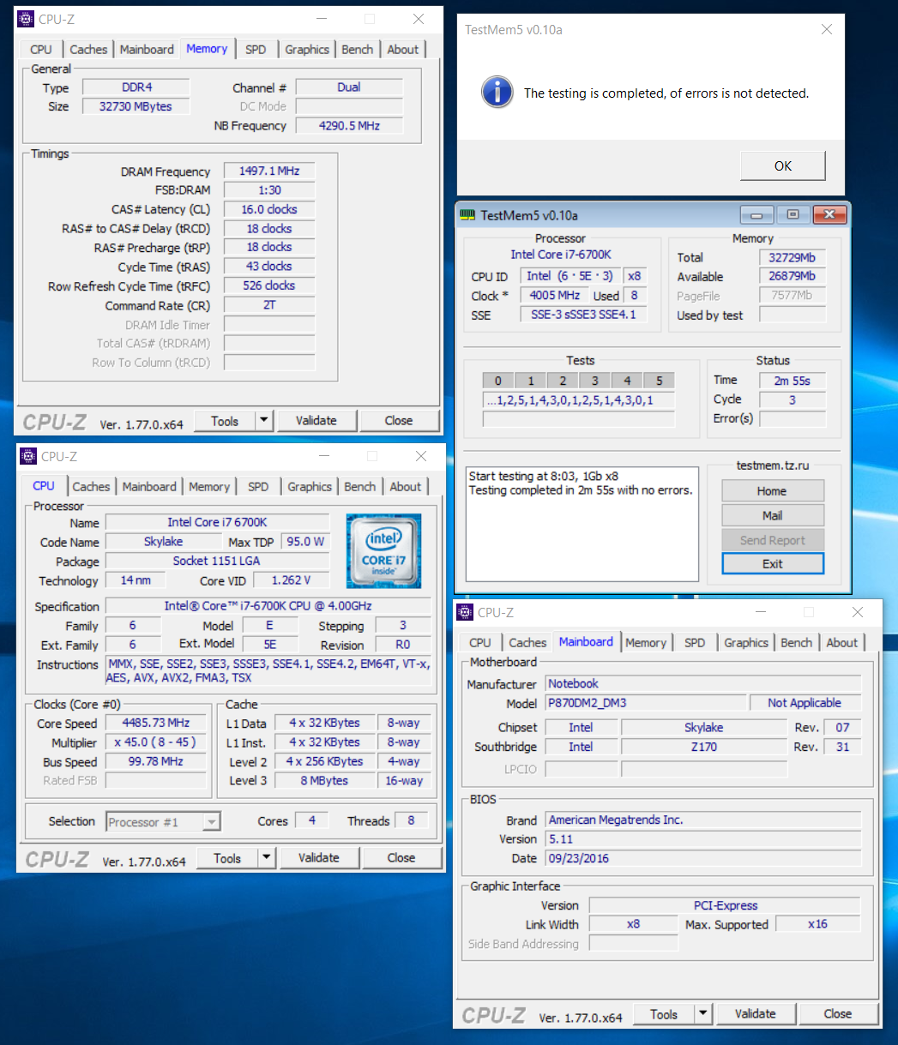Open the Caches tab in the Memory window
This screenshot has width=898, height=1045.
pyautogui.click(x=88, y=50)
